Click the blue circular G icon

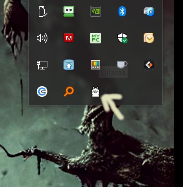click(42, 91)
